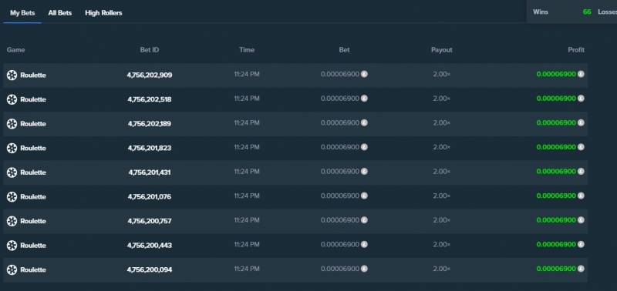This screenshot has width=617, height=291.
Task: Click profit value in row 4,756,202,189
Action: coord(556,122)
